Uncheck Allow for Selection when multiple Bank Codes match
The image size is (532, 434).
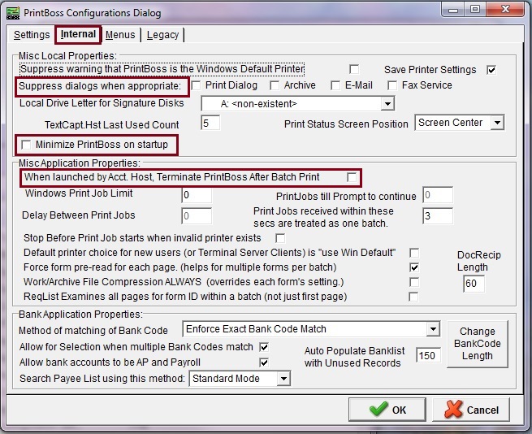(264, 347)
